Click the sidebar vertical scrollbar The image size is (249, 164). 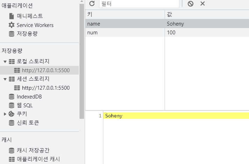pyautogui.click(x=82, y=61)
